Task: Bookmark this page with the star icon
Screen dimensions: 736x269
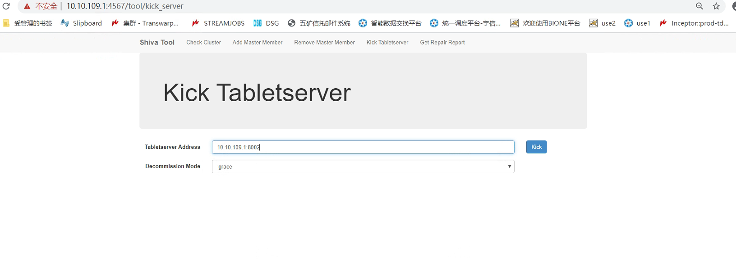Action: tap(716, 6)
